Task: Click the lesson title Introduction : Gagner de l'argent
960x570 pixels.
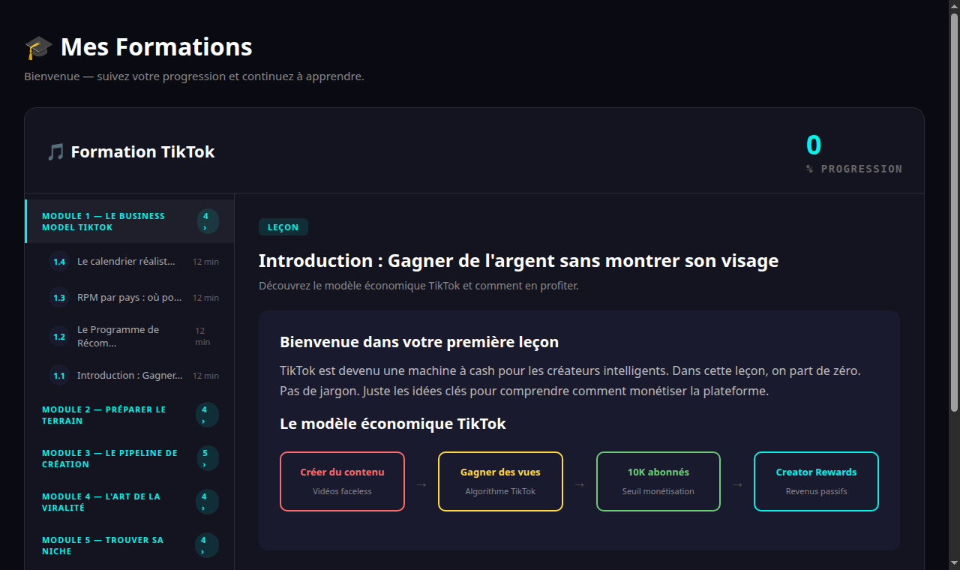Action: tap(518, 261)
